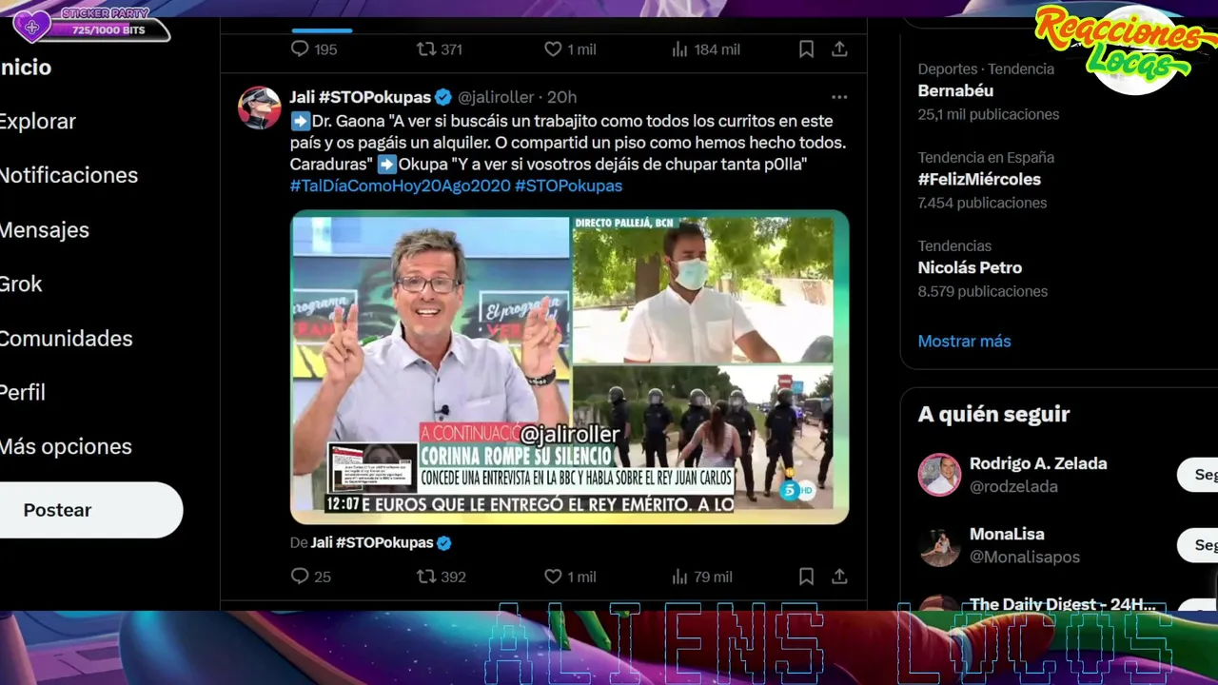Viewport: 1218px width, 685px height.
Task: Like the upper tweet showing 1 mil
Action: point(570,49)
